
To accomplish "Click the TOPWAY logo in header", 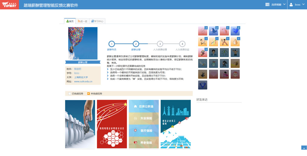I will click(x=9, y=5).
